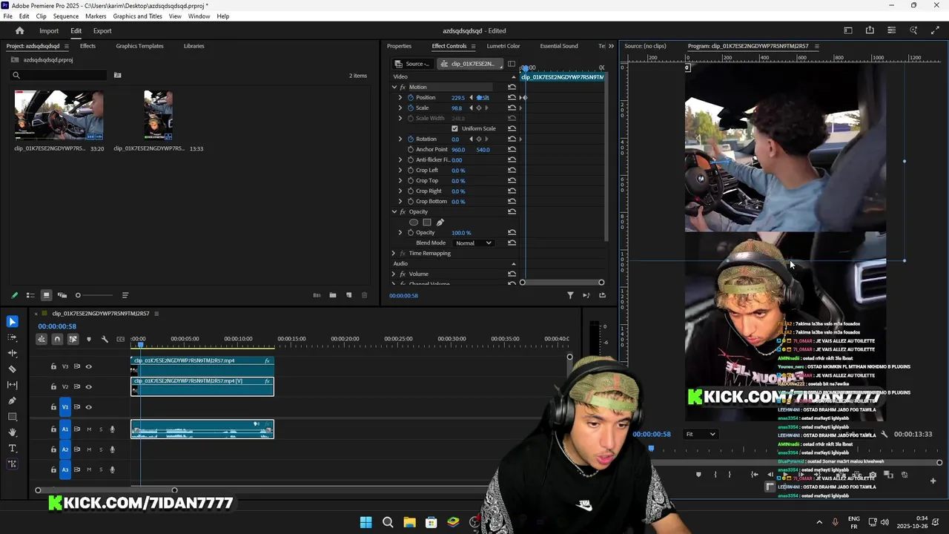The height and width of the screenshot is (534, 949).
Task: Click Find/new search bin icon beside search
Action: pyautogui.click(x=117, y=75)
